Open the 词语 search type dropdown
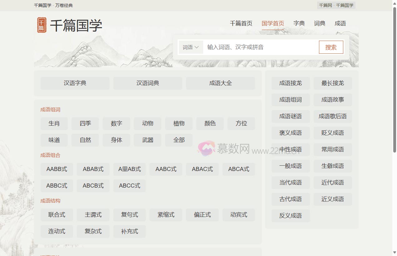 (190, 47)
